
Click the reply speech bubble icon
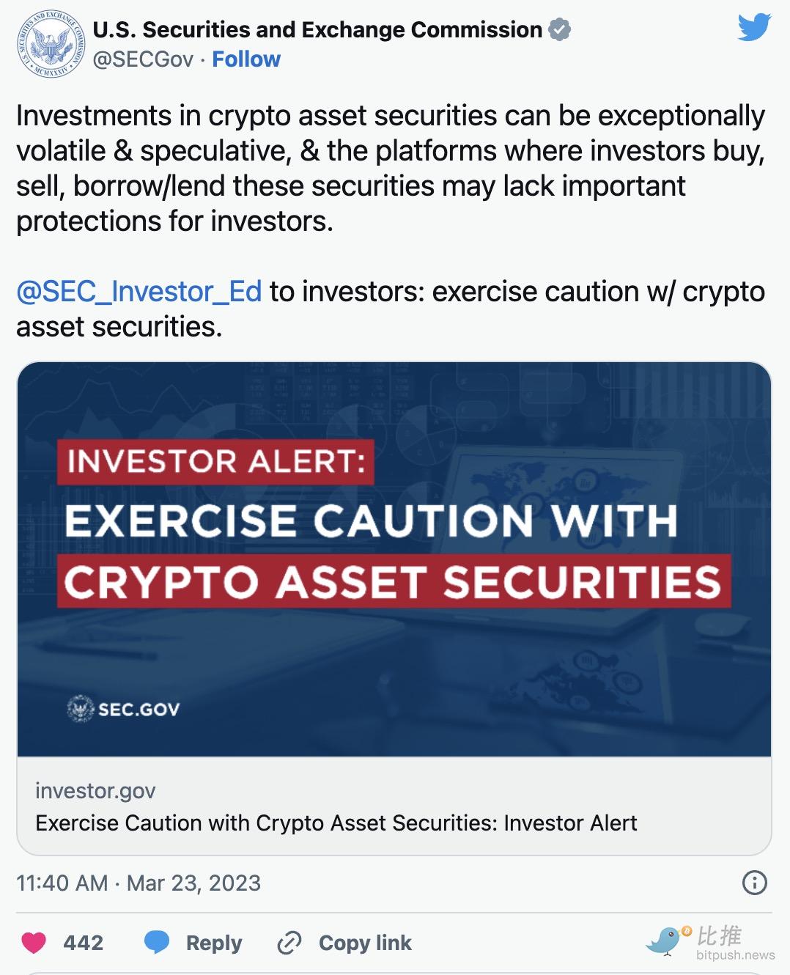tap(157, 943)
